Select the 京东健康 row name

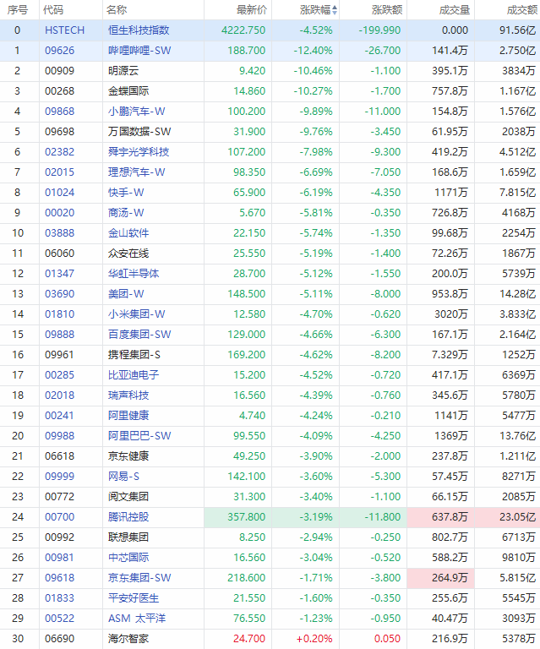128,456
